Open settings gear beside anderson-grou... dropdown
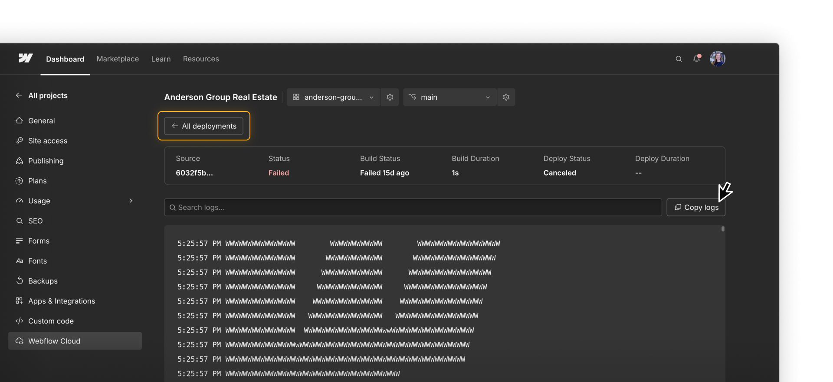 tap(390, 97)
